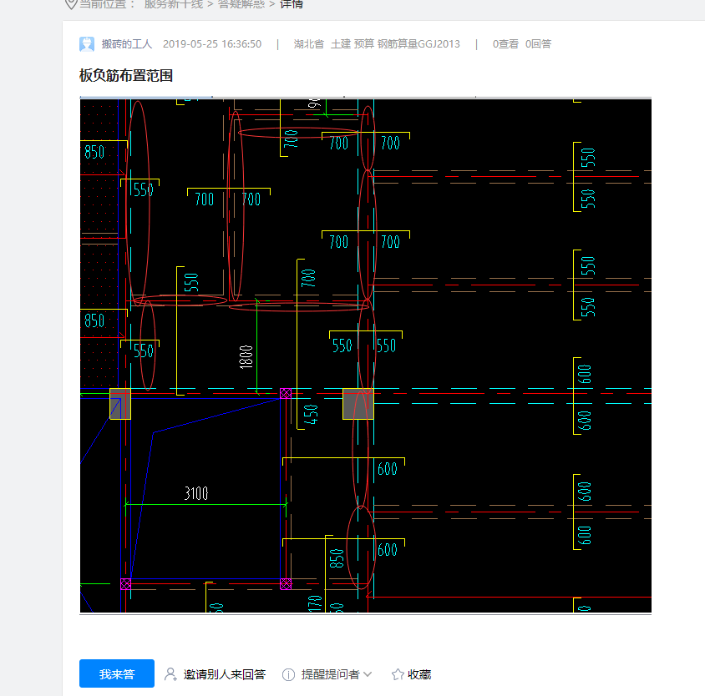Click 收藏 to bookmark question

click(x=419, y=674)
